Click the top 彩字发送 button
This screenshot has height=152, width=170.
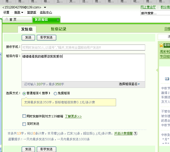tap(47, 38)
